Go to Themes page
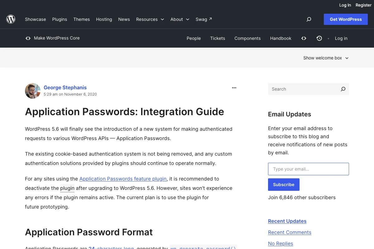The height and width of the screenshot is (249, 374). (x=82, y=19)
